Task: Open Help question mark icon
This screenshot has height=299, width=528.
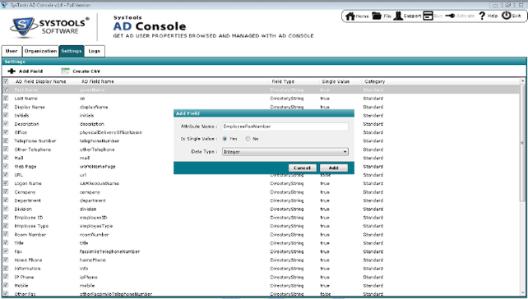Action: 482,16
